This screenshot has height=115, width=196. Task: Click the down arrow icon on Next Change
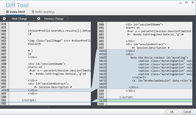click(4, 19)
